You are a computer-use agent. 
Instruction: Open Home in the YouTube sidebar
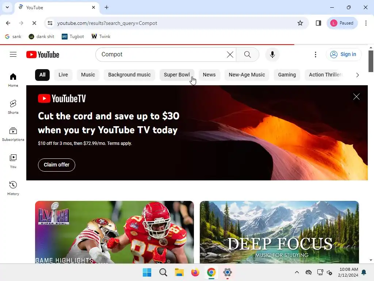tap(13, 80)
